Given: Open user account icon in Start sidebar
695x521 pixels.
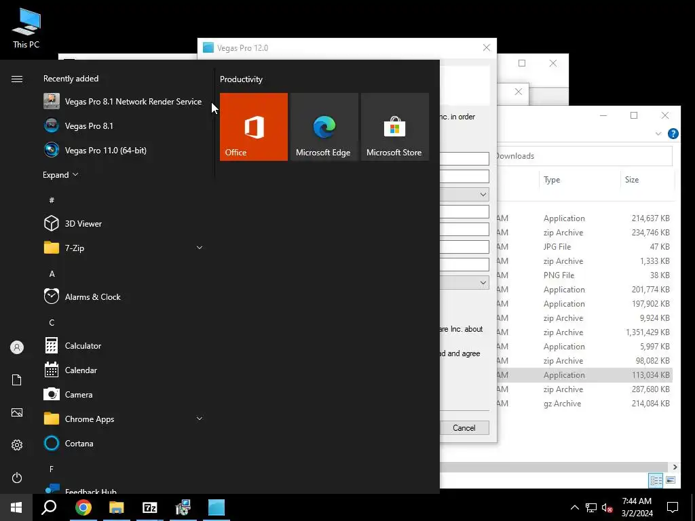Looking at the screenshot, I should coord(17,347).
